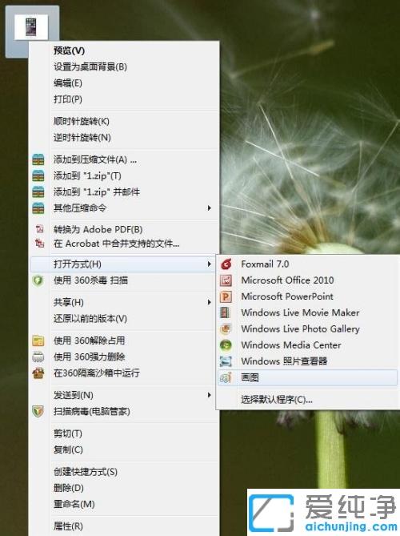
Task: Choose 预览(V) from the context menu
Action: tap(69, 50)
